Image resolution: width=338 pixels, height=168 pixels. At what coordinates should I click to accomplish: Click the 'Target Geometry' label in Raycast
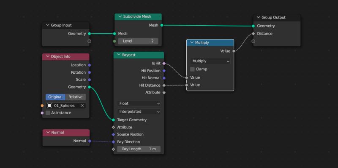click(x=132, y=120)
